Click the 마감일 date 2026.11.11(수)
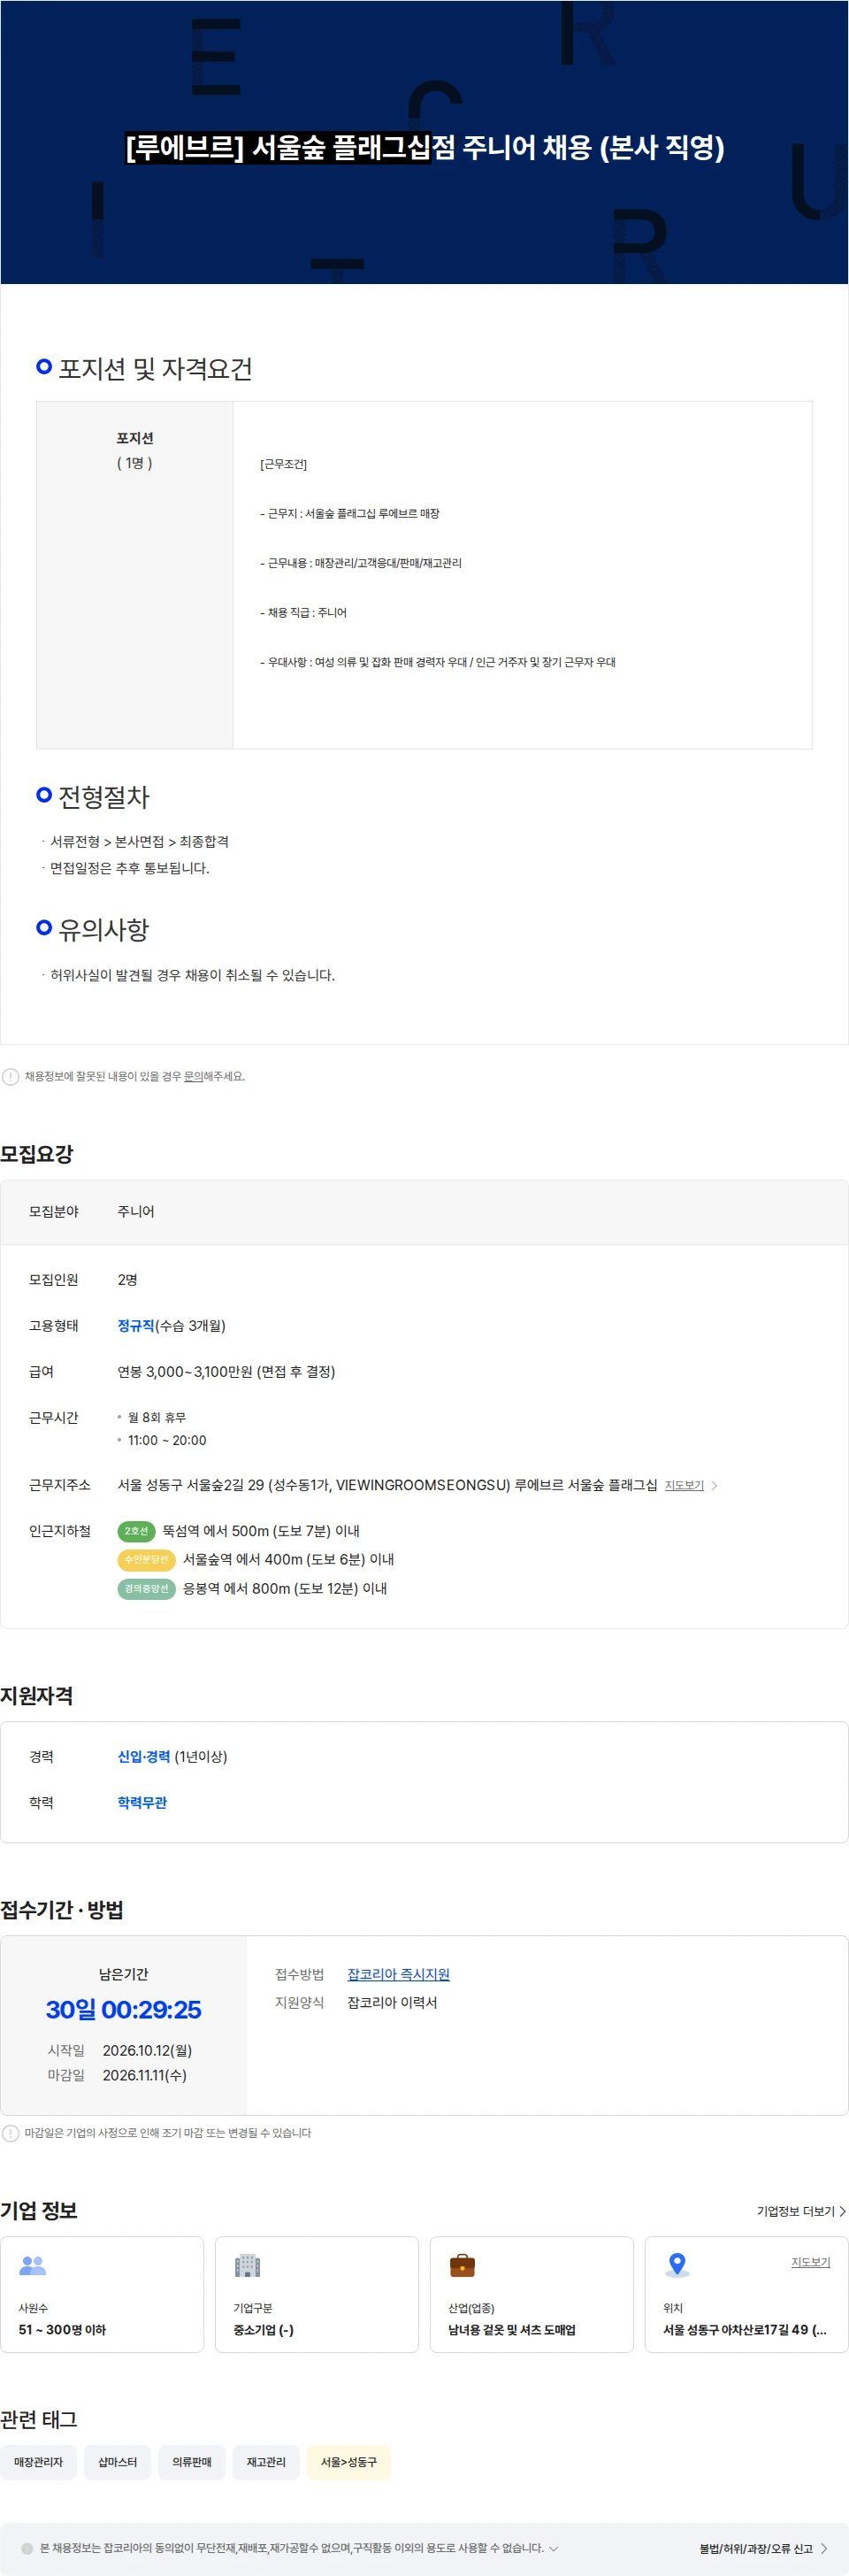849x2576 pixels. click(145, 2075)
